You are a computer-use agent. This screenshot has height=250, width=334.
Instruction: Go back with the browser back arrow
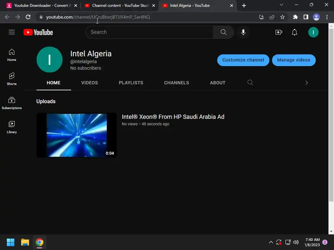[x=7, y=17]
